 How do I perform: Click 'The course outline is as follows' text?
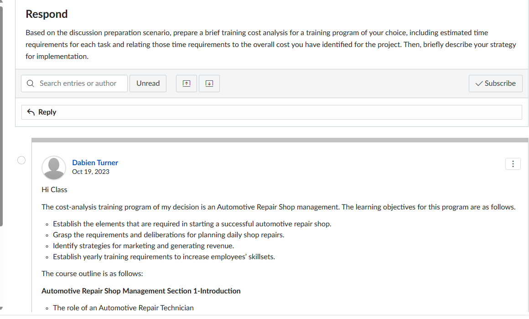point(92,274)
